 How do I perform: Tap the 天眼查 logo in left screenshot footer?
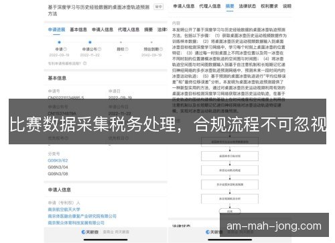tap(90, 232)
